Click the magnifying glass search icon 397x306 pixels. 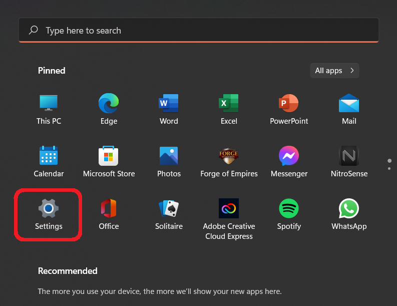tap(34, 30)
